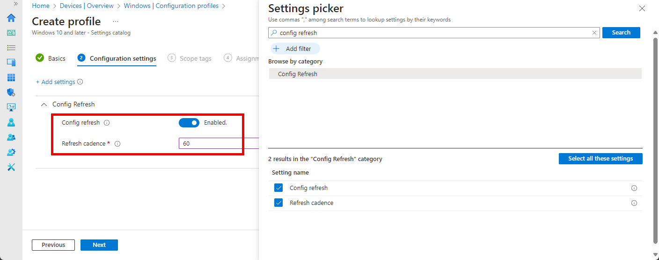
Task: Open Apps grid icon in sidebar
Action: click(x=11, y=77)
